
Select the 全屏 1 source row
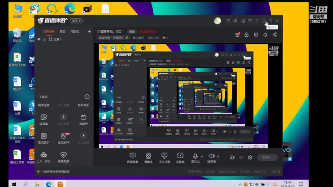coord(65,39)
